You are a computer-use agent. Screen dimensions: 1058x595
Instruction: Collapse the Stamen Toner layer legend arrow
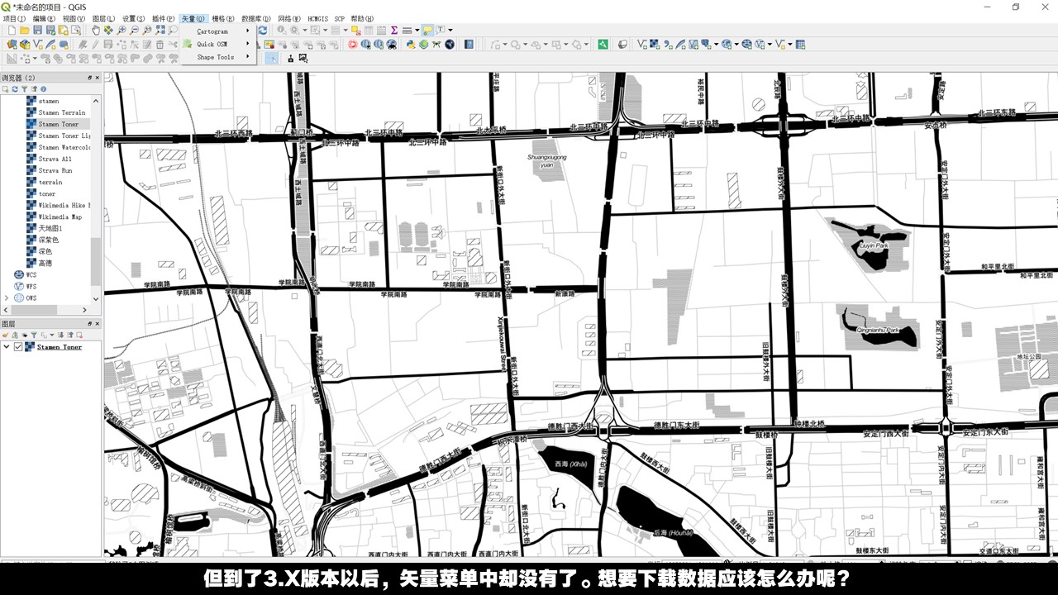coord(7,347)
